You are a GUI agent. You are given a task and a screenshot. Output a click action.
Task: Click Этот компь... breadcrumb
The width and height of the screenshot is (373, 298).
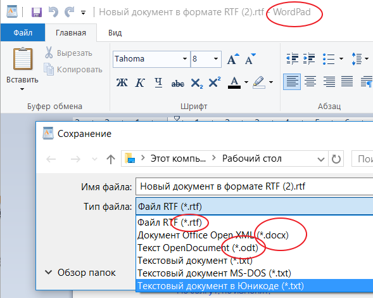tap(178, 159)
